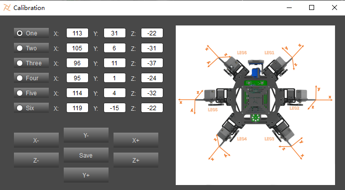Select leg Two Z field showing -31

click(x=152, y=48)
